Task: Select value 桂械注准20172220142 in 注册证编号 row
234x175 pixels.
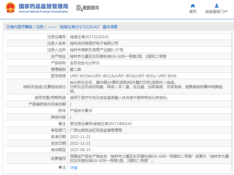Action: point(89,37)
